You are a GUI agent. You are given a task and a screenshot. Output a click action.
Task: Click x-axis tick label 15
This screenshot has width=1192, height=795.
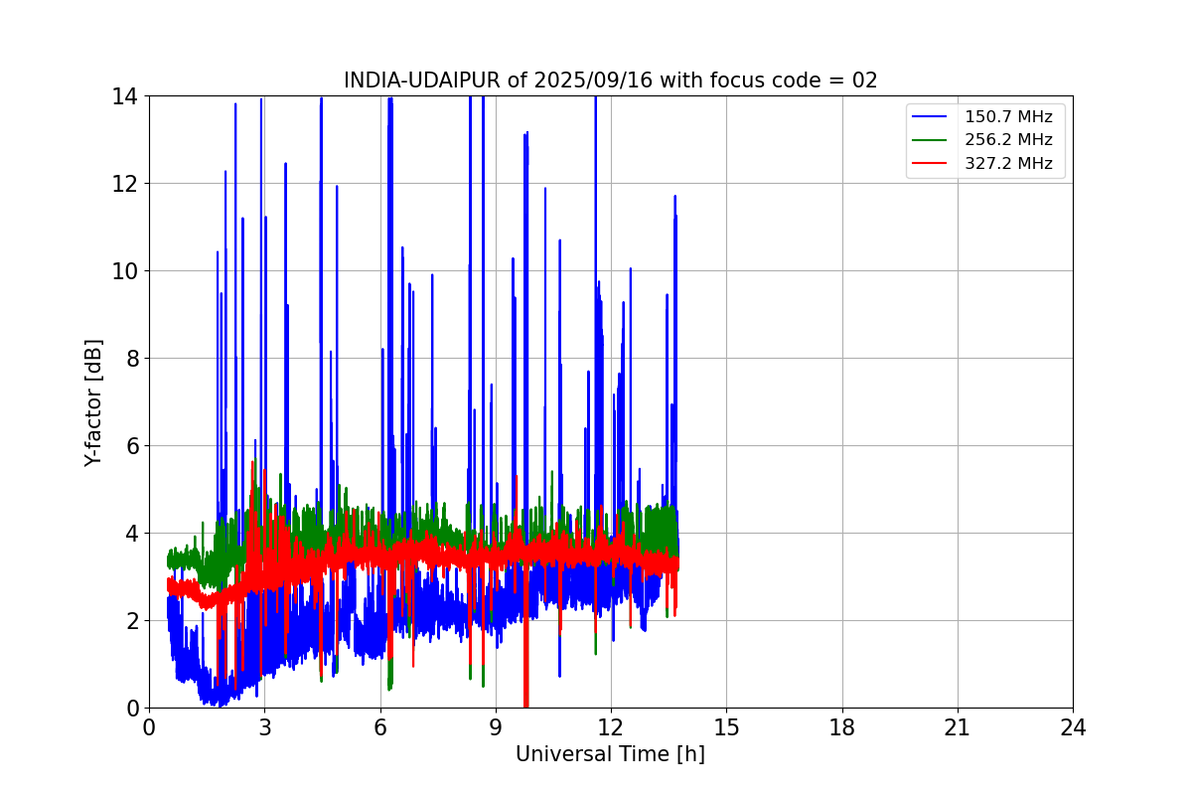(x=726, y=727)
